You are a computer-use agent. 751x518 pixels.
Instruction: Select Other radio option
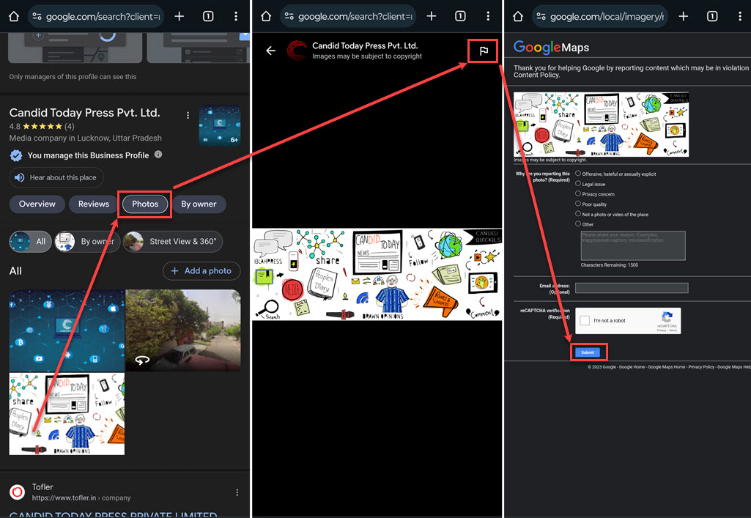pos(578,223)
